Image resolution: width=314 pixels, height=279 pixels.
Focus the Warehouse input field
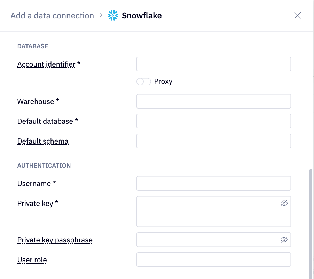[x=213, y=101]
